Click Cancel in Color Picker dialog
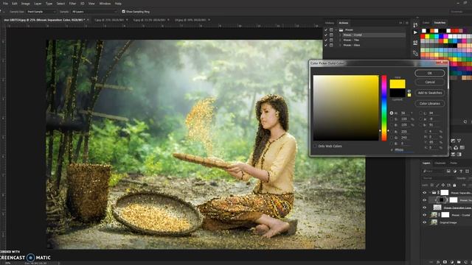472x265 pixels. tap(429, 82)
